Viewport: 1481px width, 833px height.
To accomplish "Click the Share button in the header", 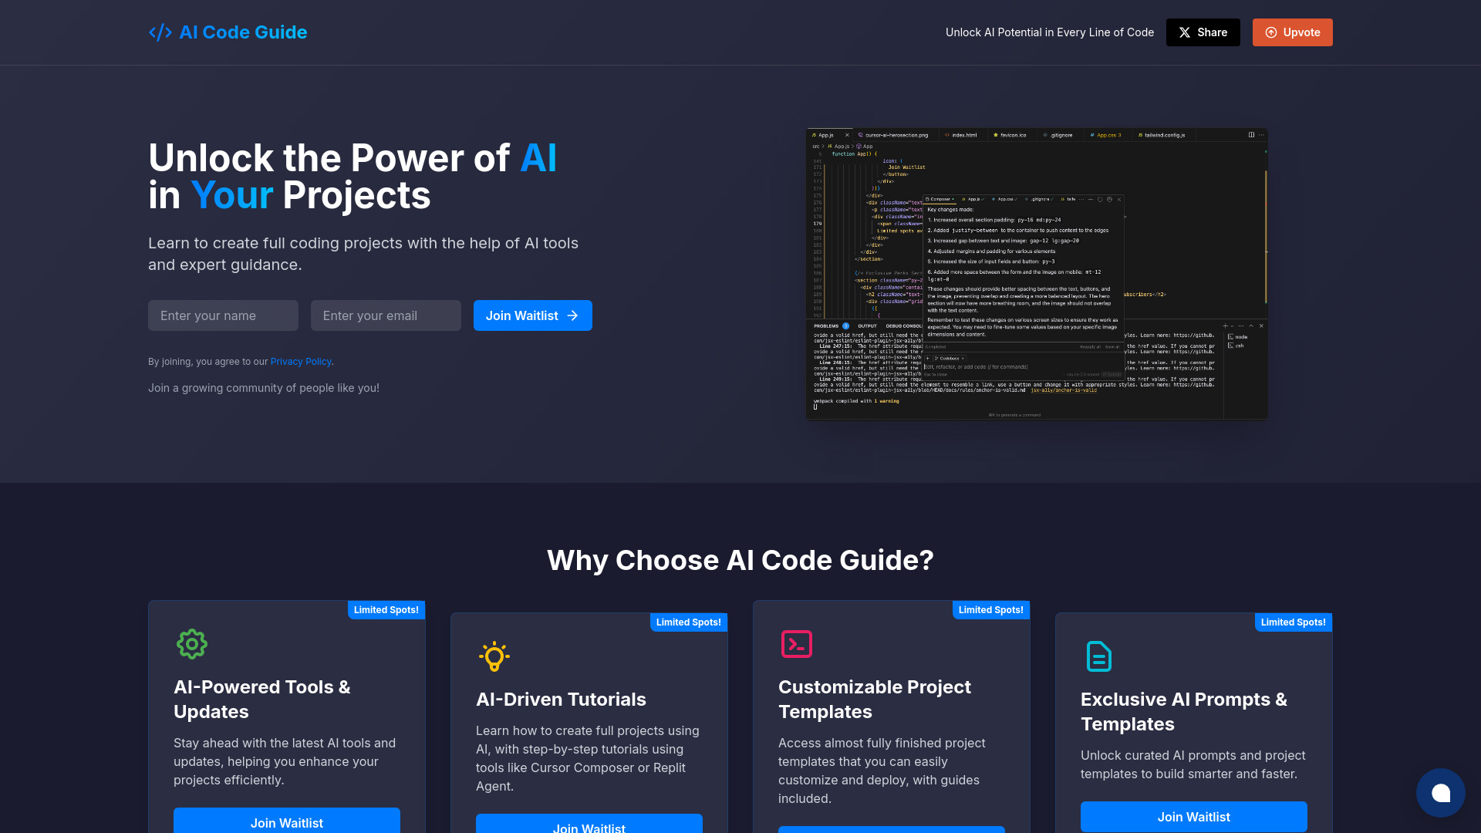I will pyautogui.click(x=1203, y=32).
